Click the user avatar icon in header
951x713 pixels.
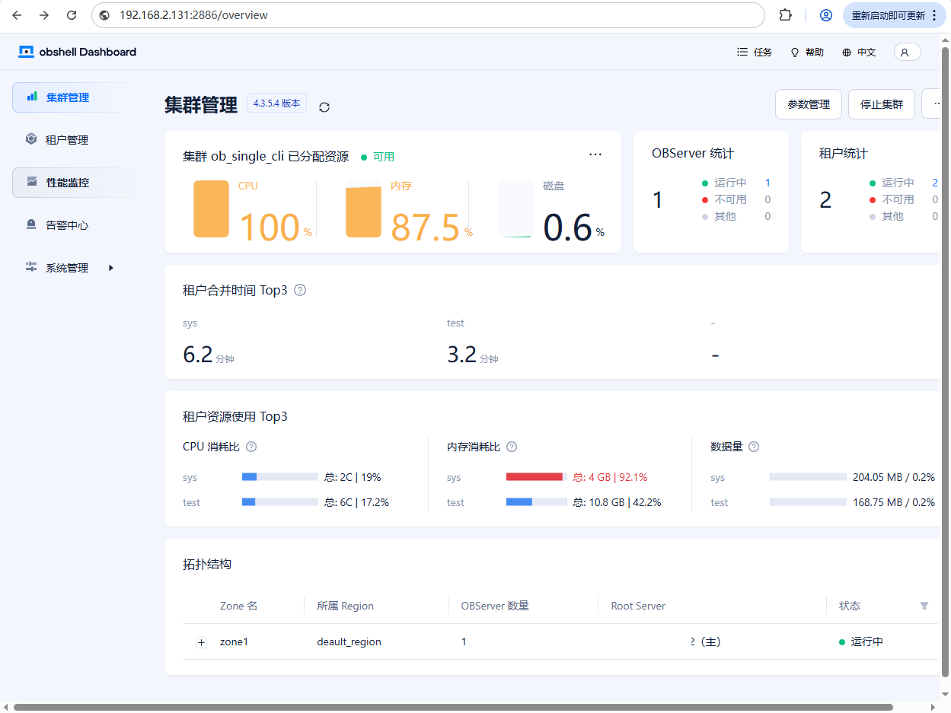(x=905, y=52)
